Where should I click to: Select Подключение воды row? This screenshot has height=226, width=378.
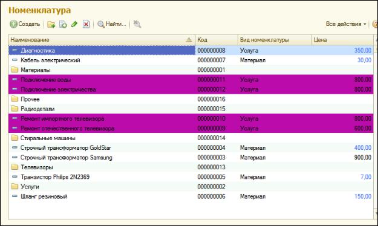[191, 80]
